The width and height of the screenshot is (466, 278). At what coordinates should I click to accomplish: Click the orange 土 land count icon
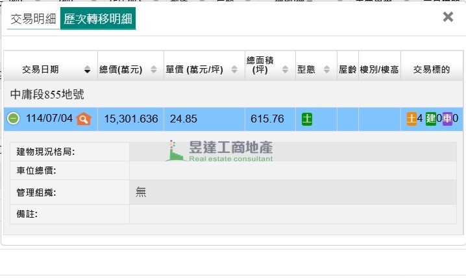click(411, 119)
